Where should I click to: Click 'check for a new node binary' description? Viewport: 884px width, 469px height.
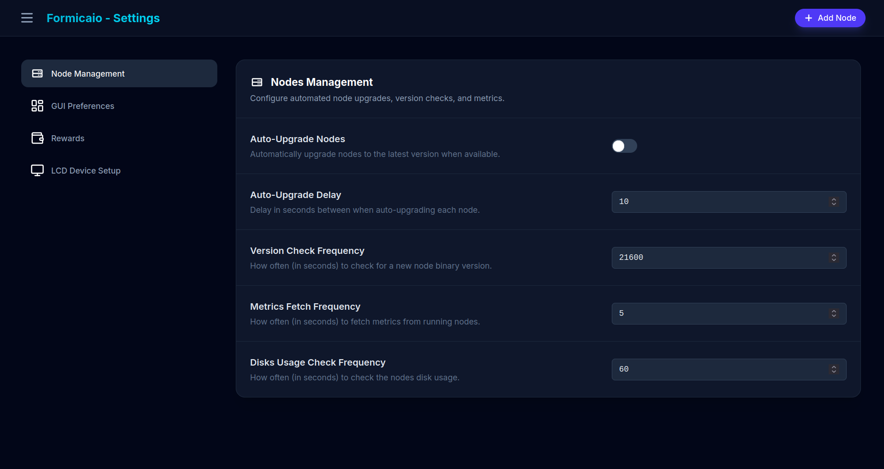370,266
